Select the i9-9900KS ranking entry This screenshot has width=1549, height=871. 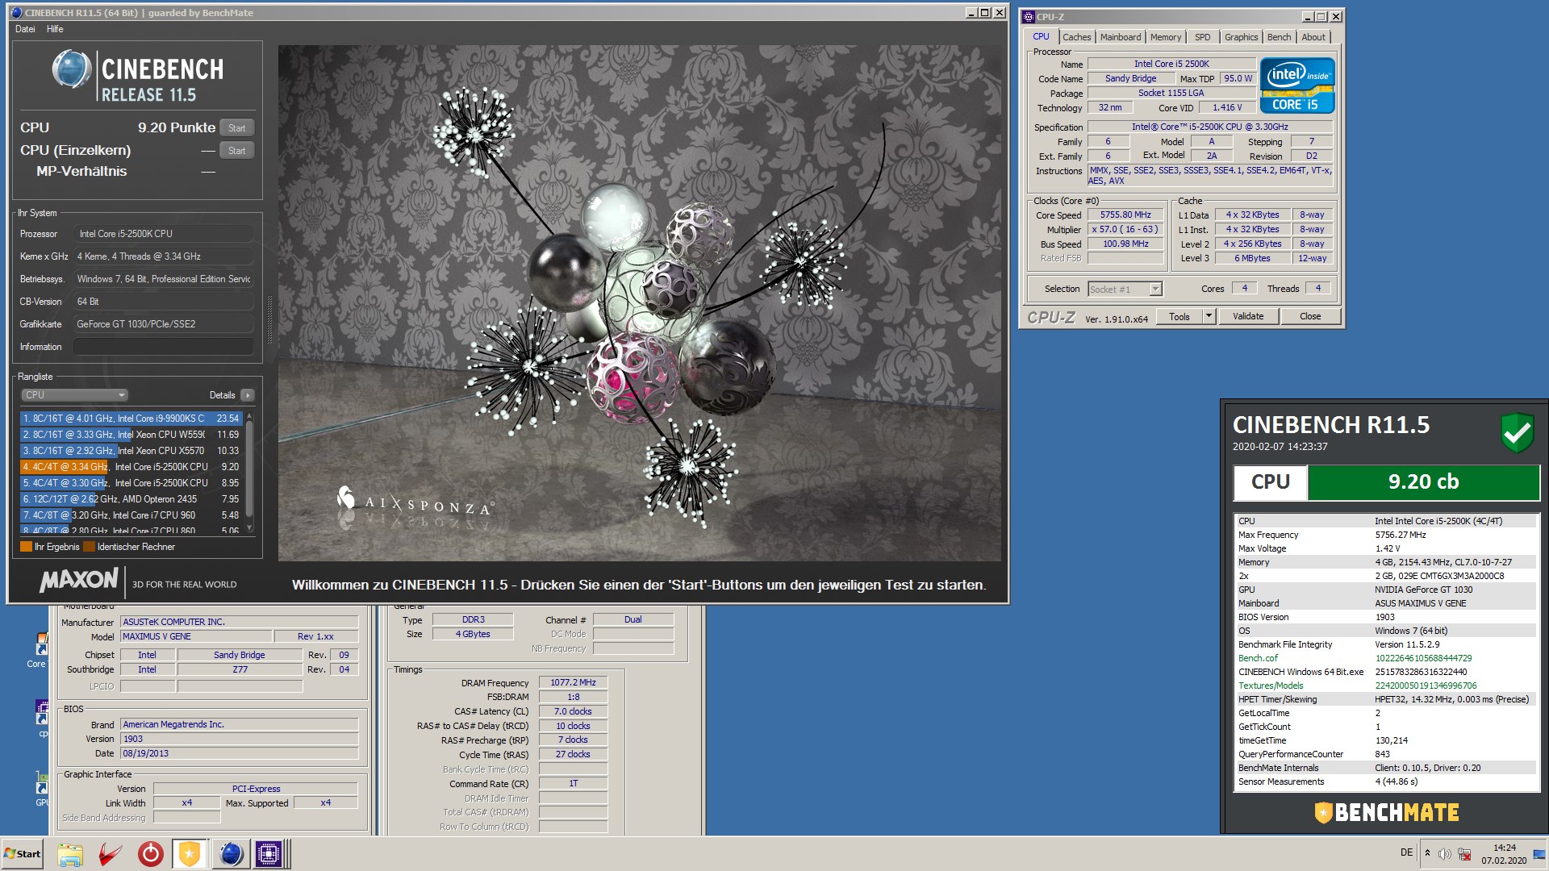(x=132, y=419)
